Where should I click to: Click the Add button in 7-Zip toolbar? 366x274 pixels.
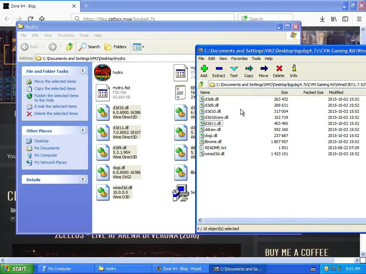tap(204, 71)
